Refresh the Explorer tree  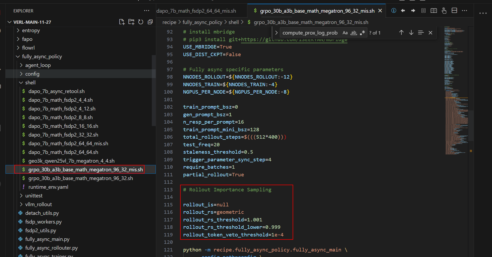coord(141,22)
